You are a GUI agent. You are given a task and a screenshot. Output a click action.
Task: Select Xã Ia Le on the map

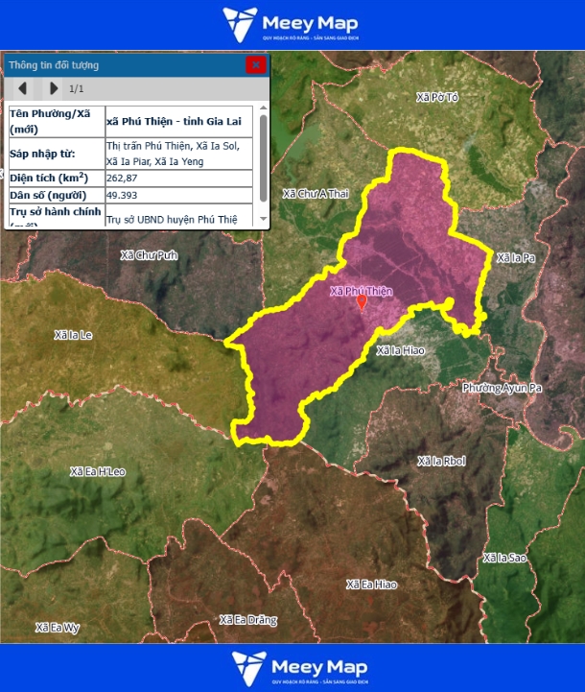74,335
